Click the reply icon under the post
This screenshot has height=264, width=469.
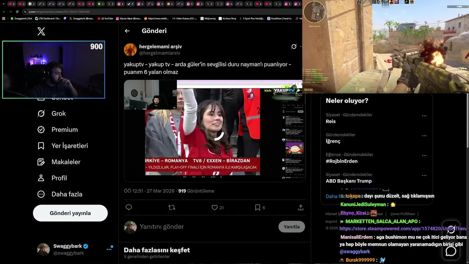tap(129, 208)
